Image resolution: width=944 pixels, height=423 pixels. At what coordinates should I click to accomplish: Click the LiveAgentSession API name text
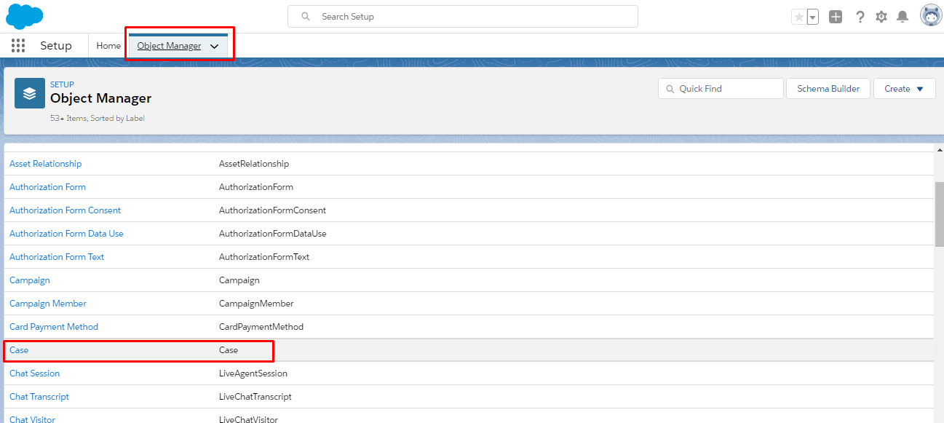click(x=253, y=373)
